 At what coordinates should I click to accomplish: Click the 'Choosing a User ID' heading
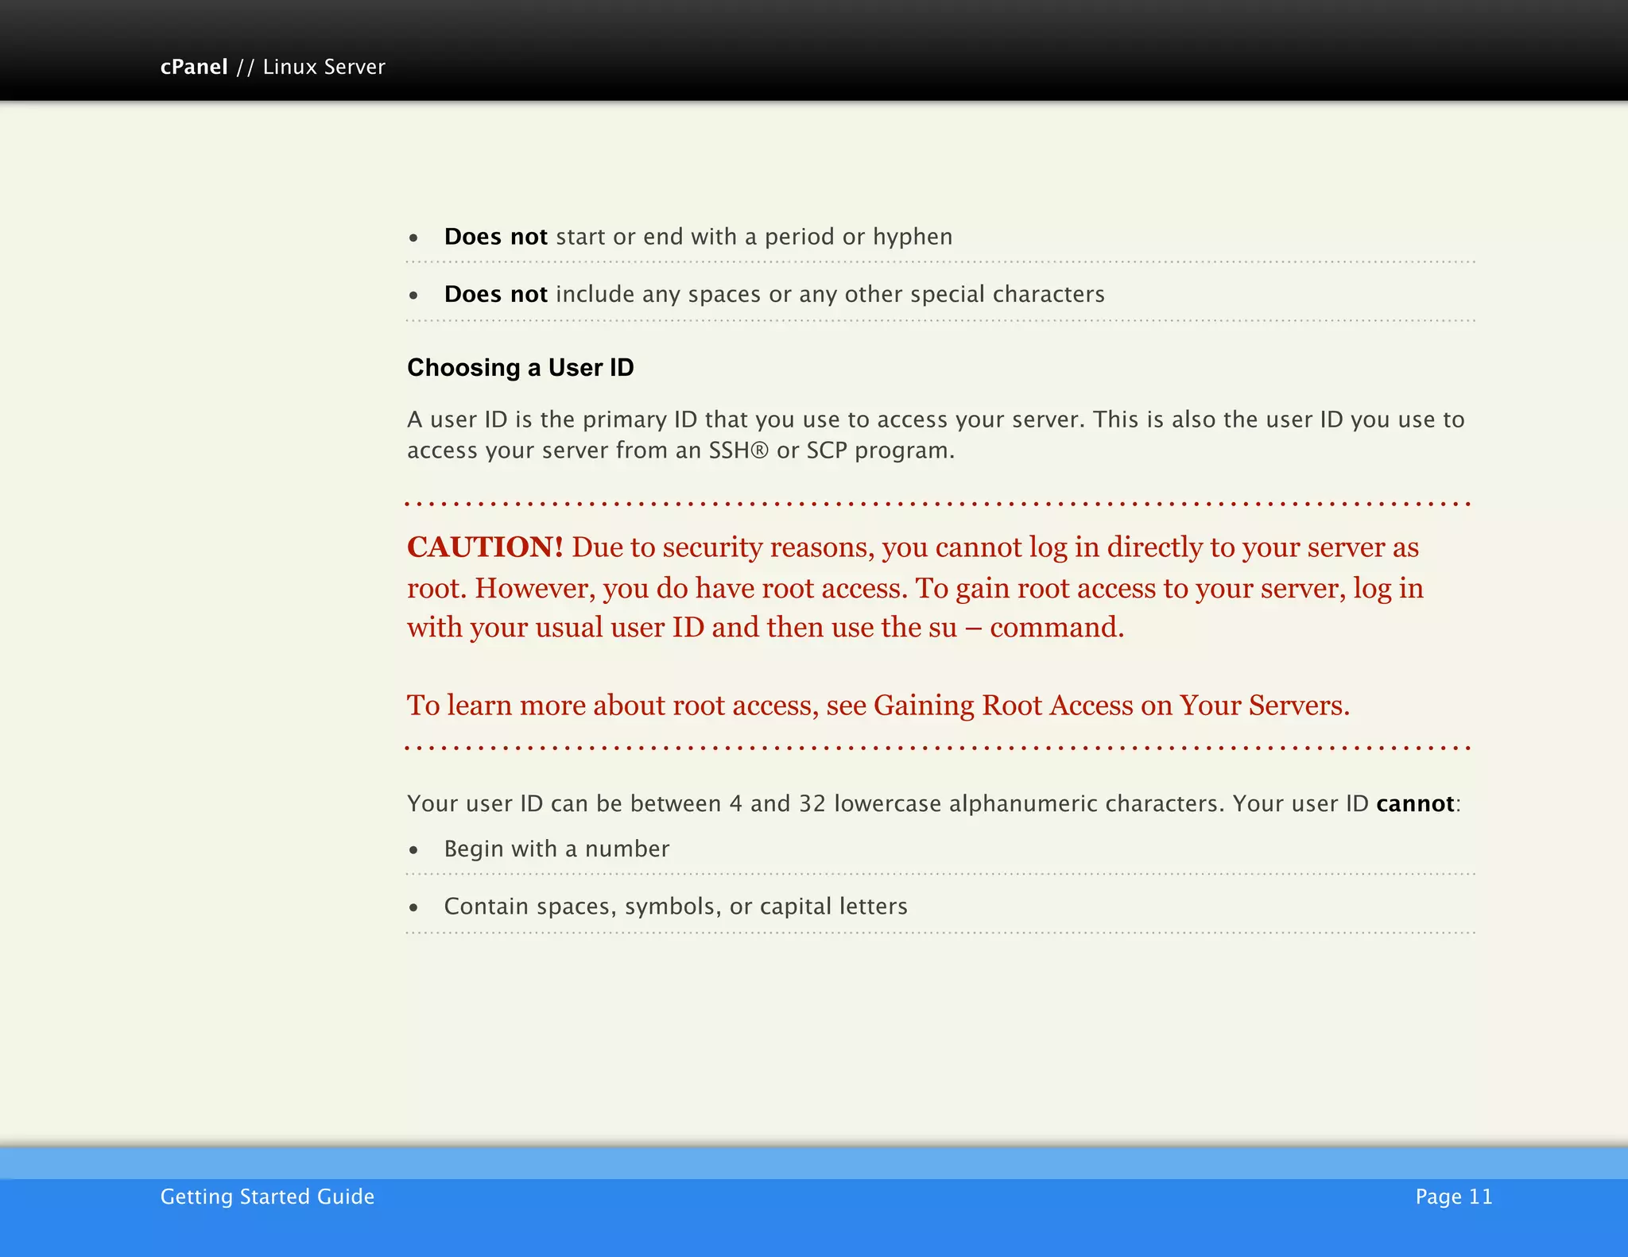pyautogui.click(x=521, y=368)
